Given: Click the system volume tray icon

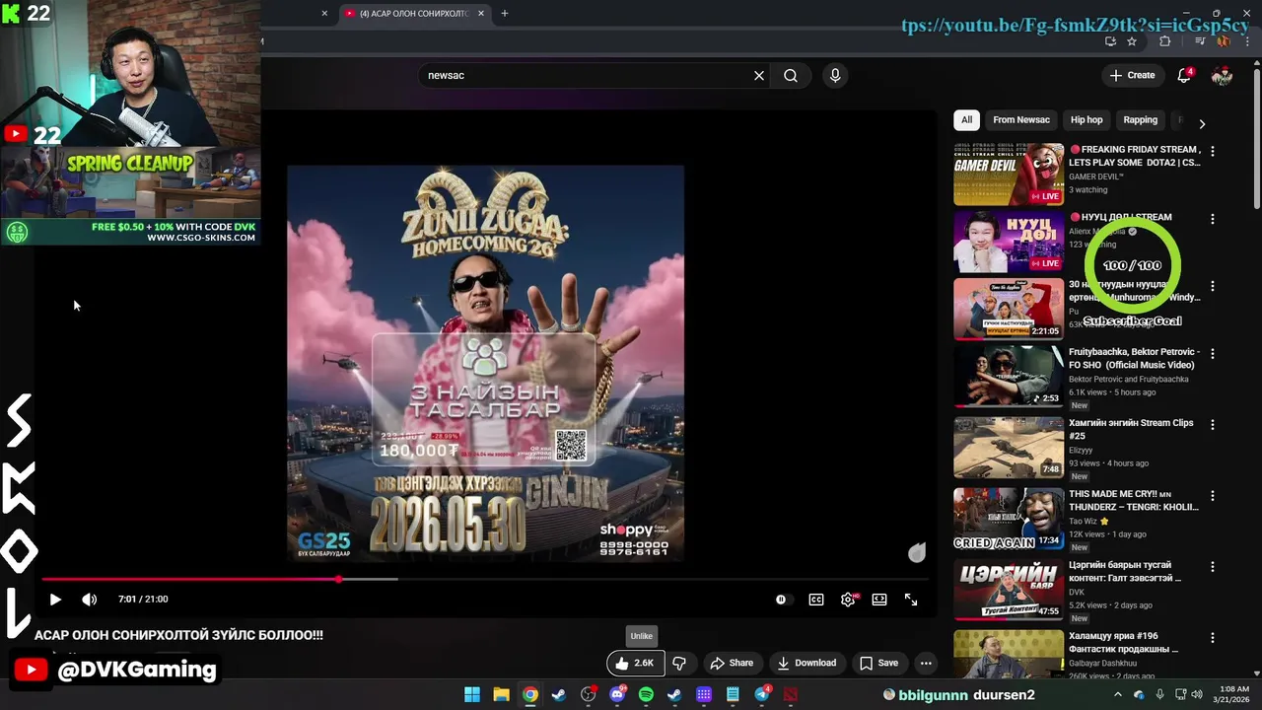Looking at the screenshot, I should [1196, 694].
